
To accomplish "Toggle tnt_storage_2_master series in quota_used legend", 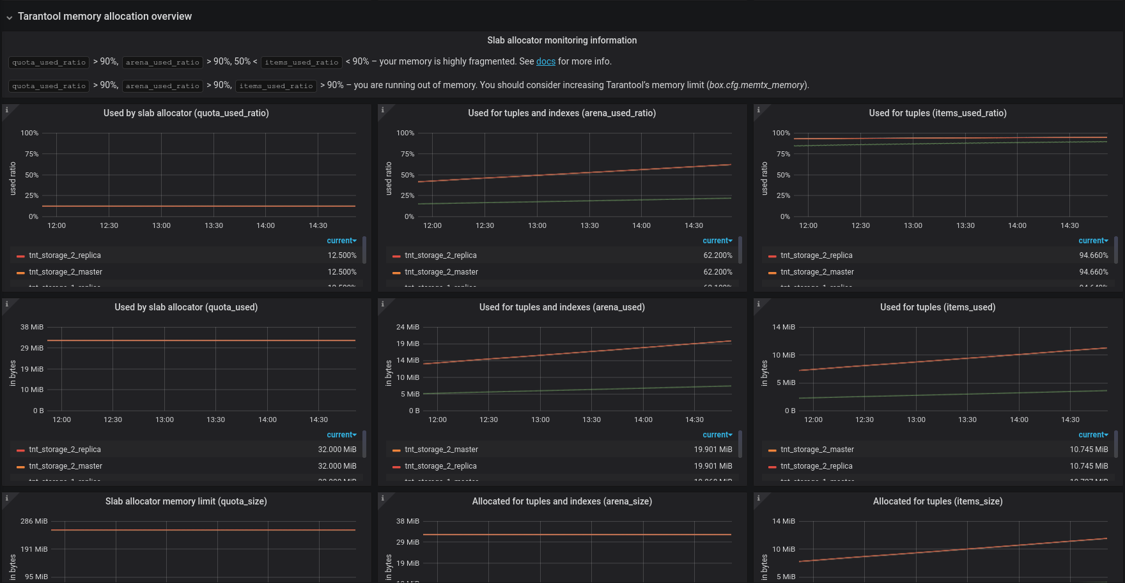I will [65, 466].
